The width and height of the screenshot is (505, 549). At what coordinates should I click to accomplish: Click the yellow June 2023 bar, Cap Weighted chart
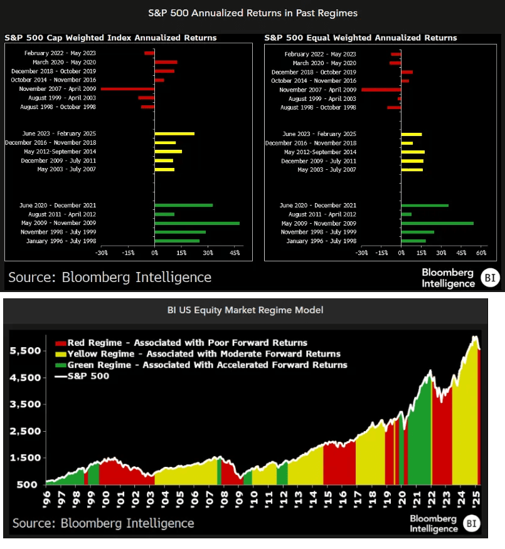(x=174, y=133)
